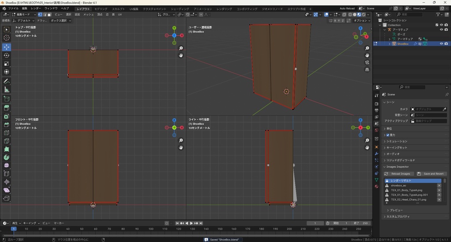451x242 pixels.
Task: Select the Move tool in the toolbar
Action: pyautogui.click(x=7, y=47)
